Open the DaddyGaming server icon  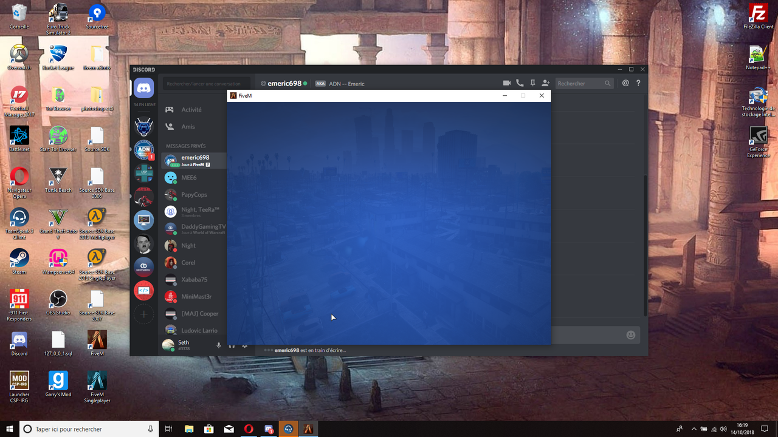pyautogui.click(x=144, y=266)
